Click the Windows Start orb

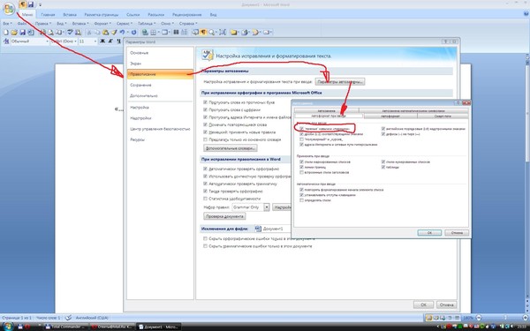coord(8,327)
